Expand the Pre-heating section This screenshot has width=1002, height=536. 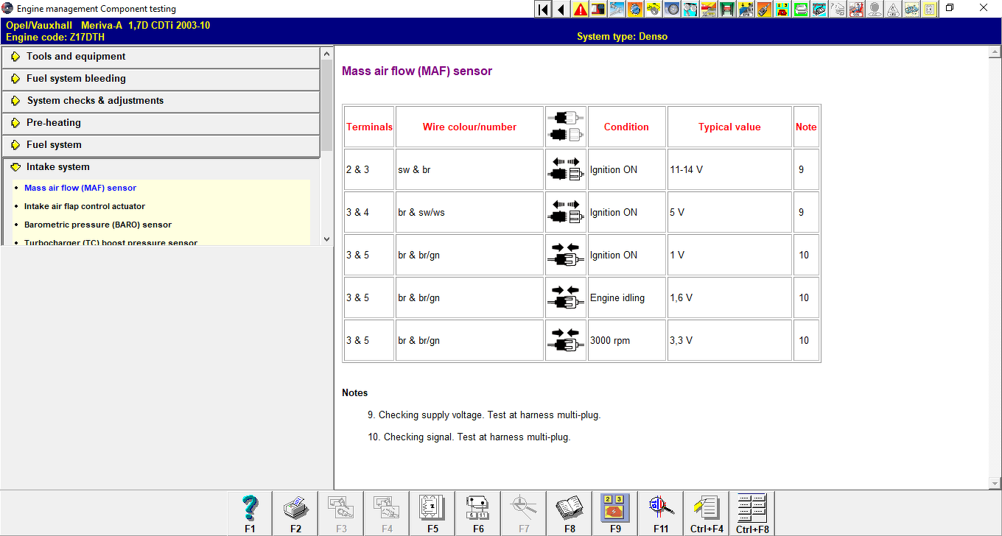pos(161,123)
